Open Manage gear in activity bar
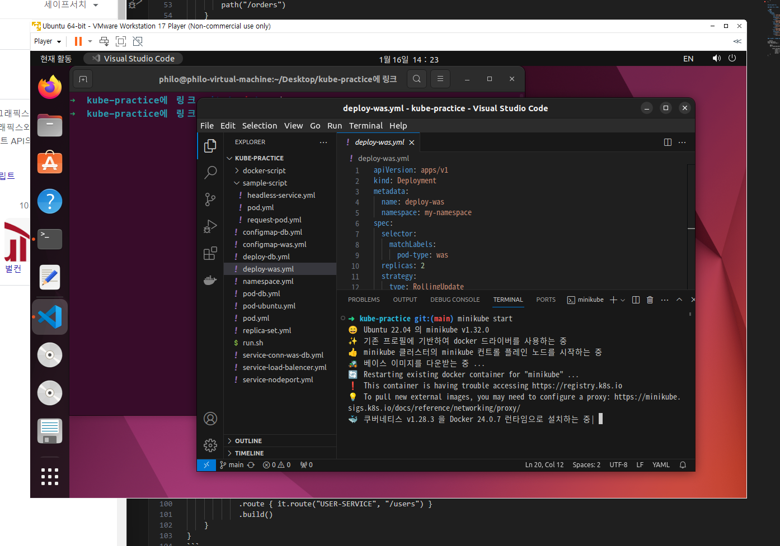The width and height of the screenshot is (780, 546). [x=210, y=445]
